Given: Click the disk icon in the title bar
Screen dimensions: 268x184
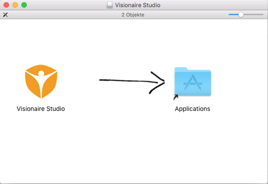Looking at the screenshot, I should pos(110,5).
